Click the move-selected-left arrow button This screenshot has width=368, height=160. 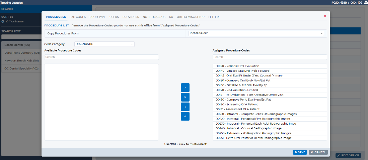click(185, 107)
